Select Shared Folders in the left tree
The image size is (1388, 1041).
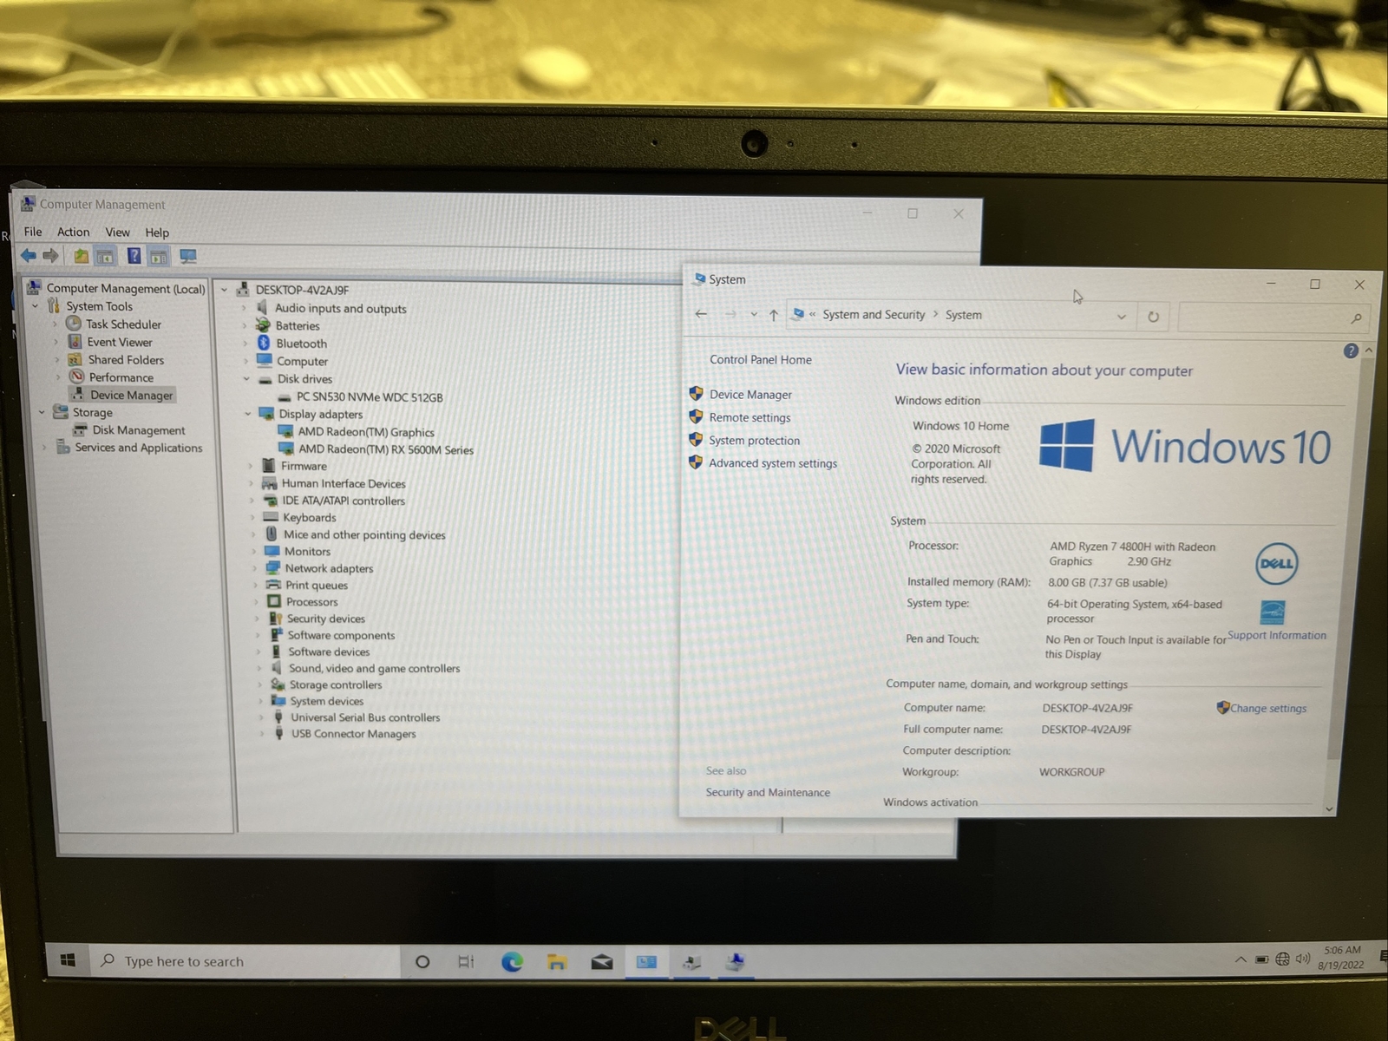tap(126, 359)
